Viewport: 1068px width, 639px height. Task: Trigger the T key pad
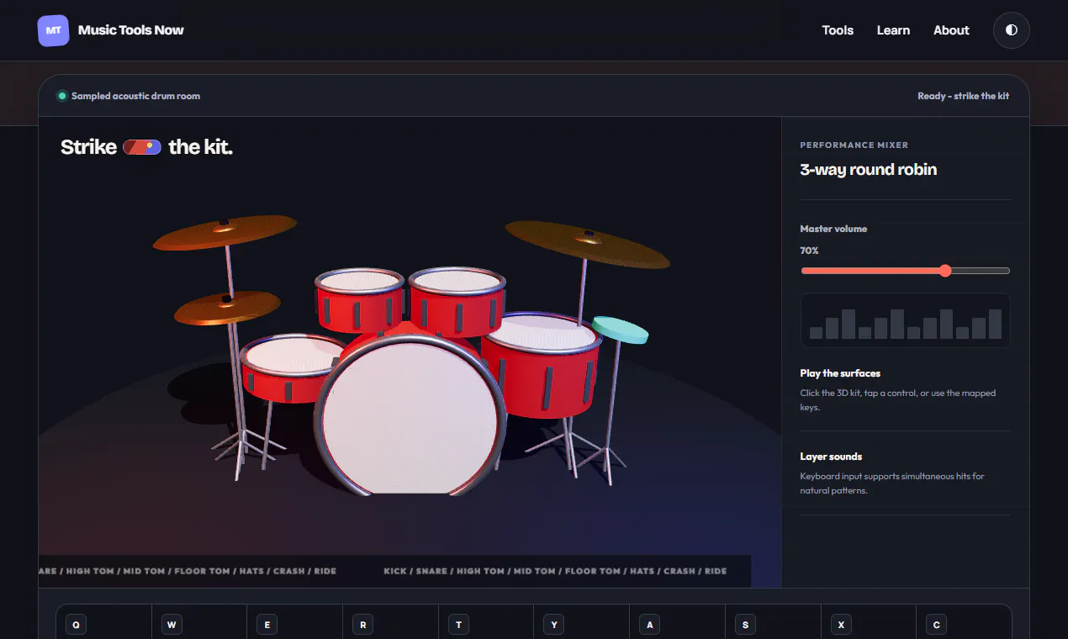(x=486, y=623)
